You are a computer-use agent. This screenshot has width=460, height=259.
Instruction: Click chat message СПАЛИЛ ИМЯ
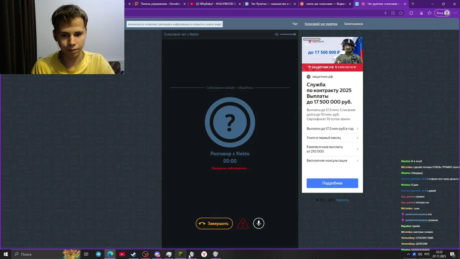click(424, 238)
